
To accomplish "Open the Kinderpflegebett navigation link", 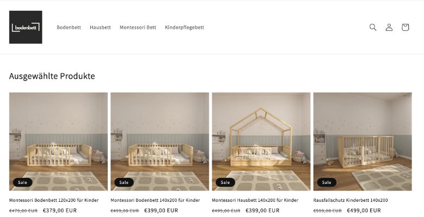I will (184, 27).
